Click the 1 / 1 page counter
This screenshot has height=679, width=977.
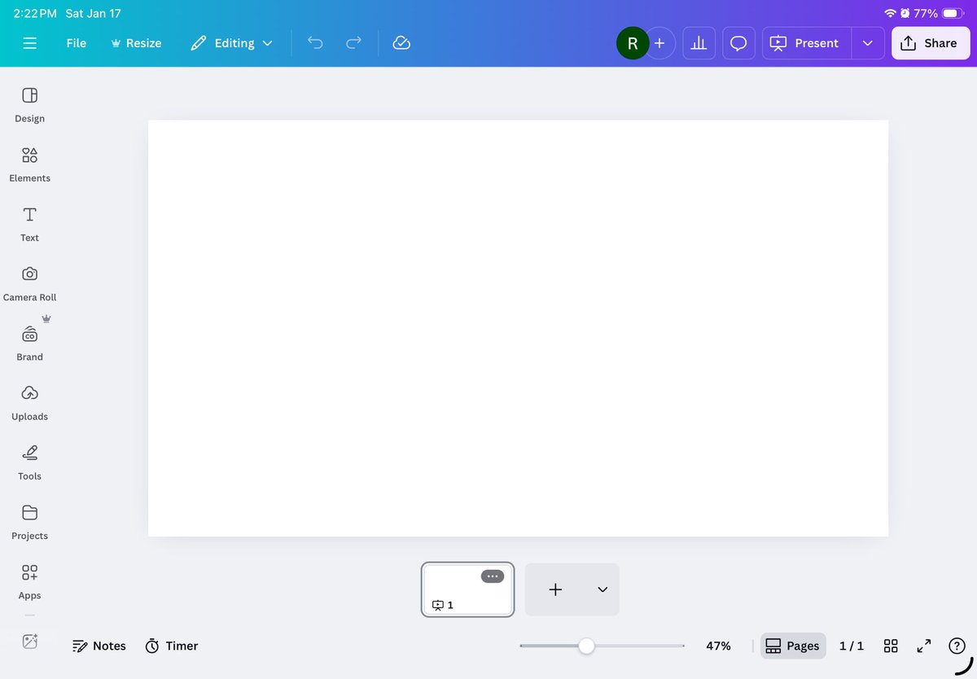click(852, 646)
